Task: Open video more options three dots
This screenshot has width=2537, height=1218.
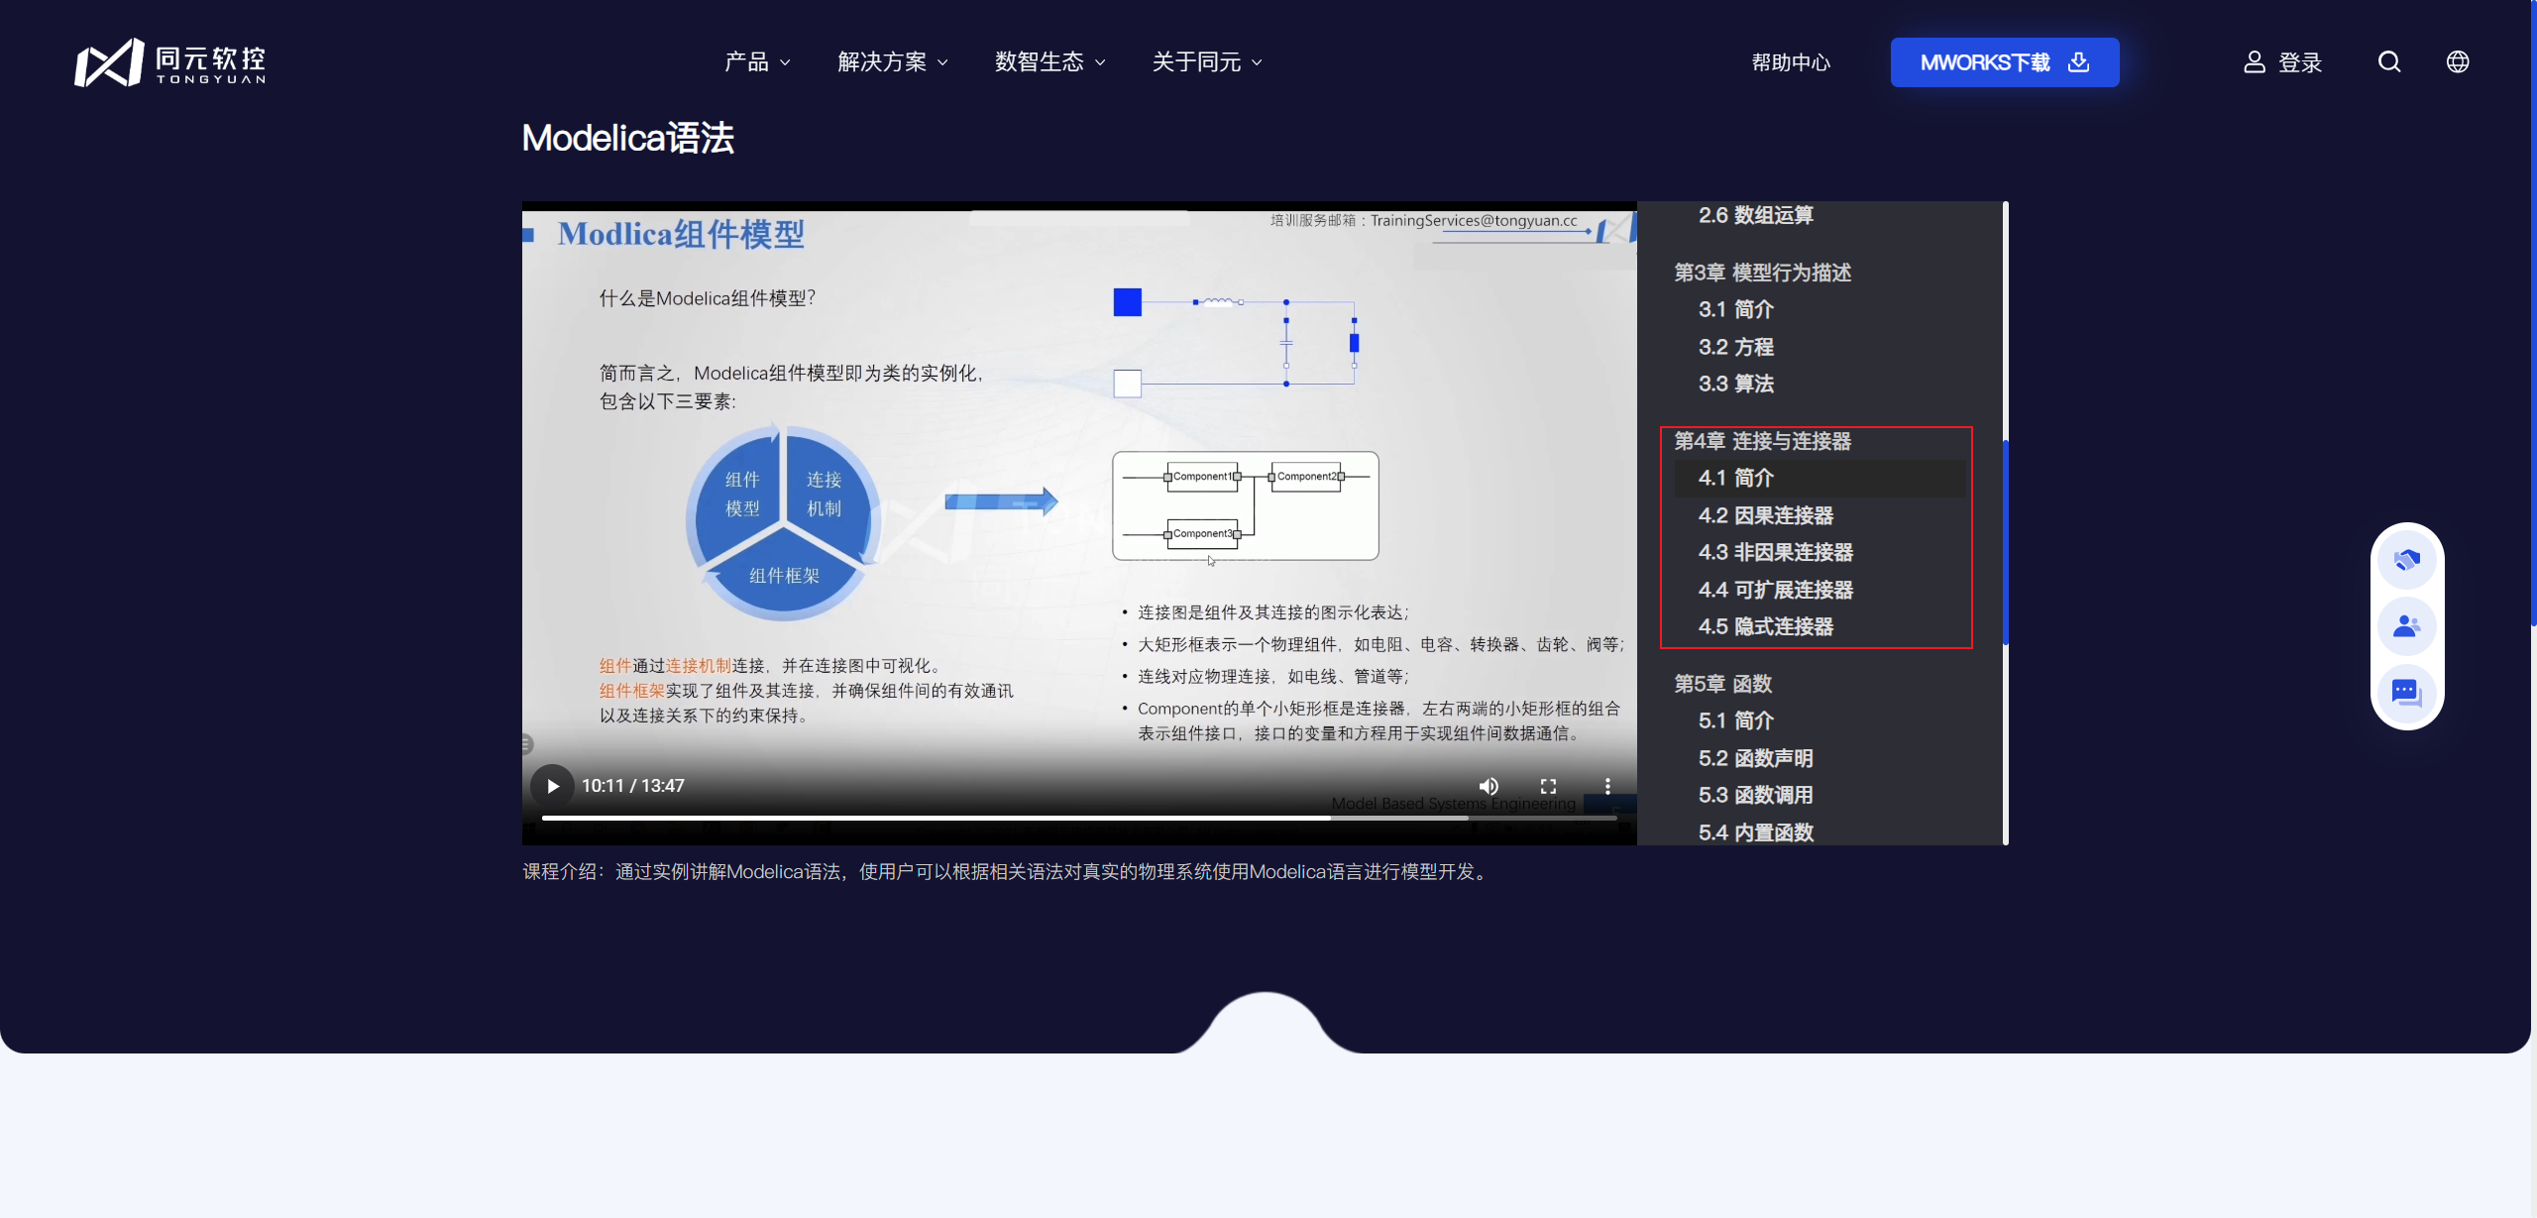Action: point(1607,786)
